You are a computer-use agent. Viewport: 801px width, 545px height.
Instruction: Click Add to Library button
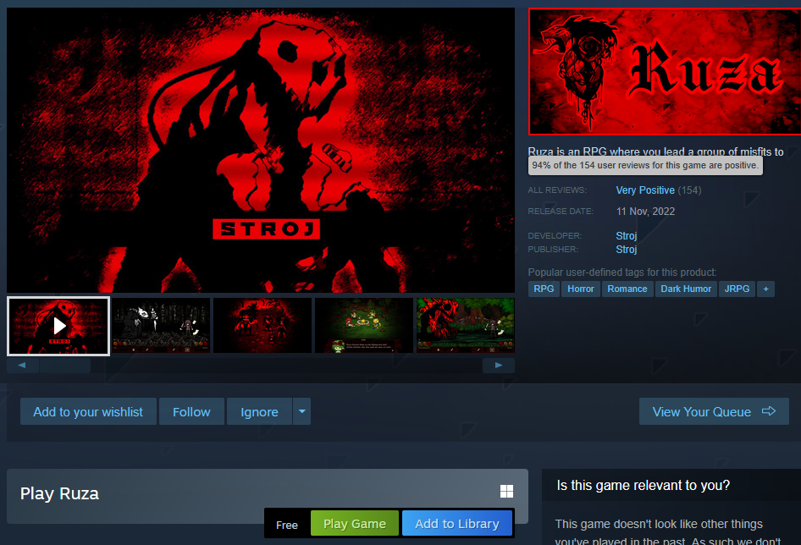[x=457, y=524]
